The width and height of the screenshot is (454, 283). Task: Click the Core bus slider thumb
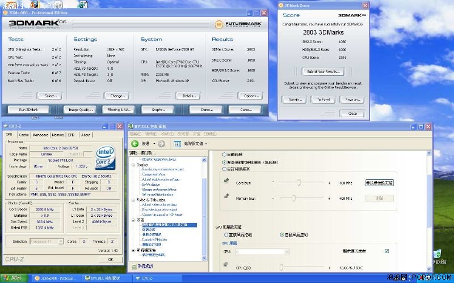click(299, 182)
